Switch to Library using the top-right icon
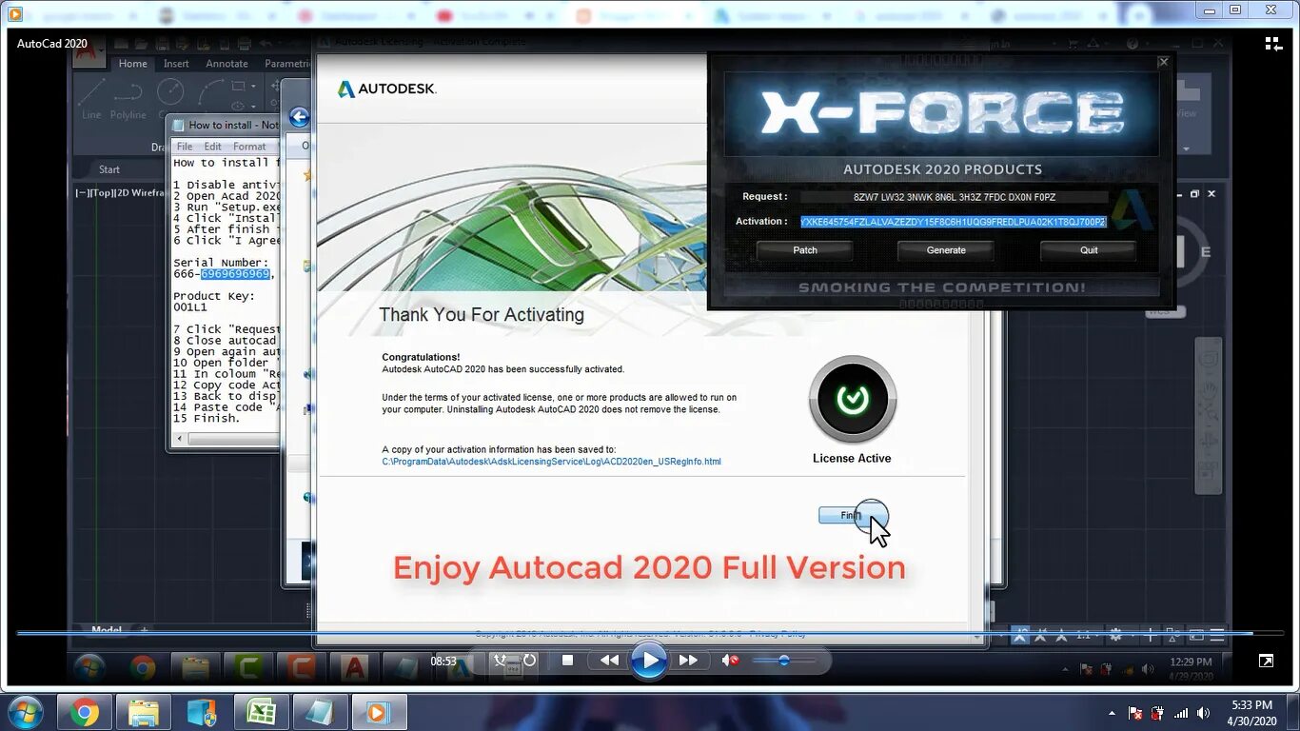 point(1273,44)
